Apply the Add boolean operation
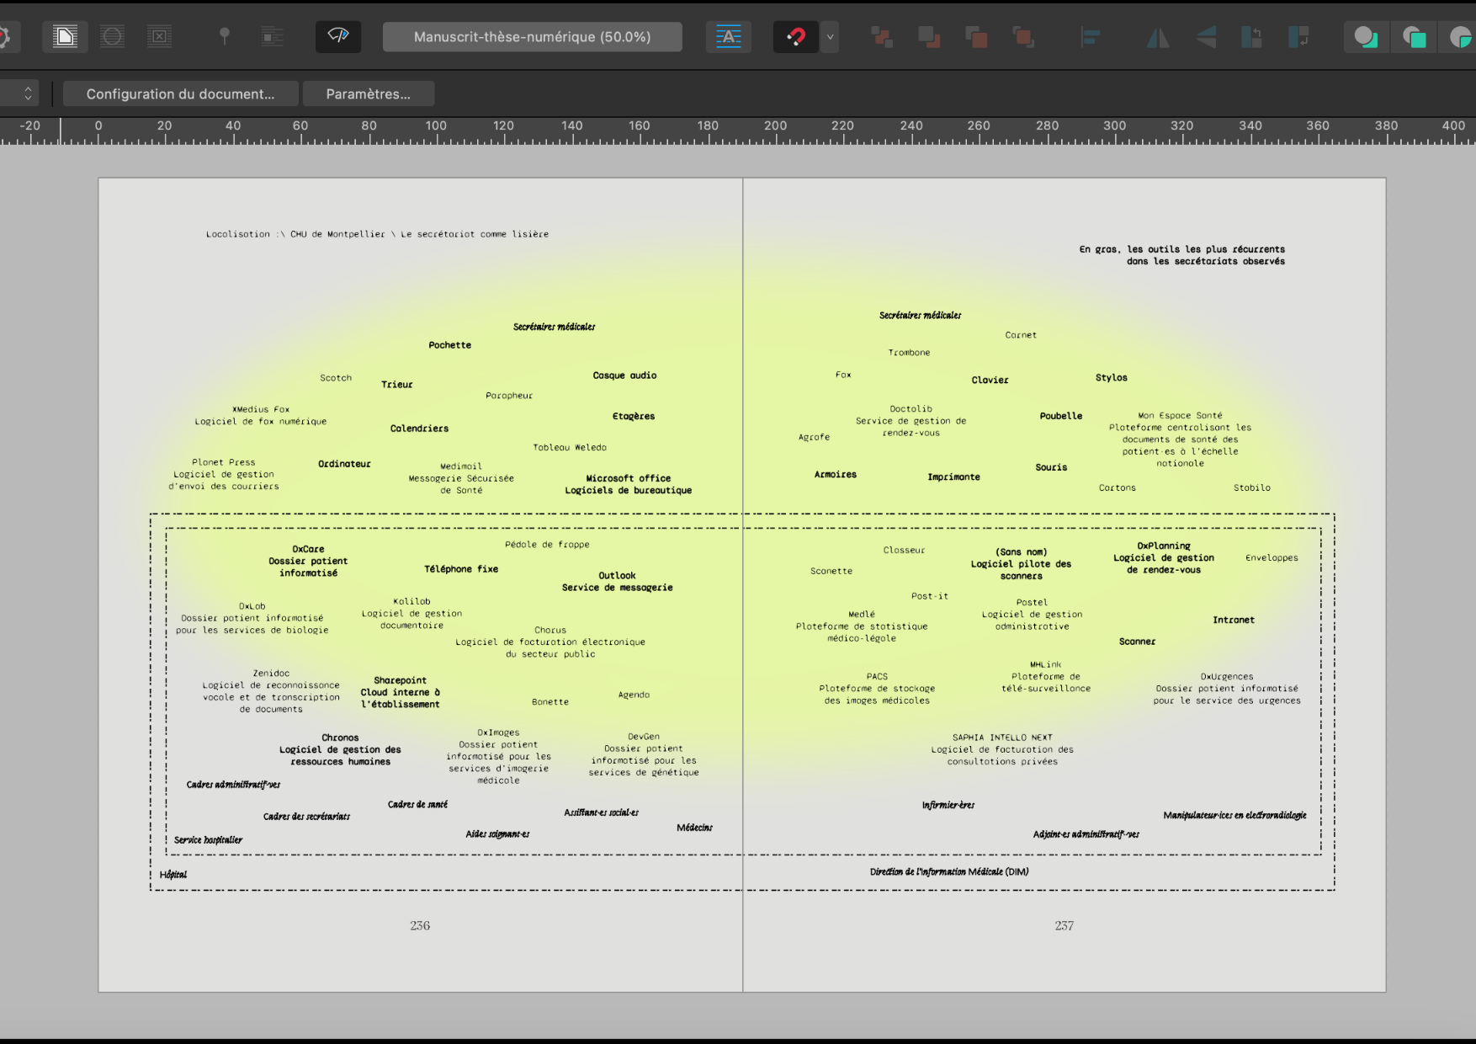Viewport: 1476px width, 1044px height. tap(1366, 36)
